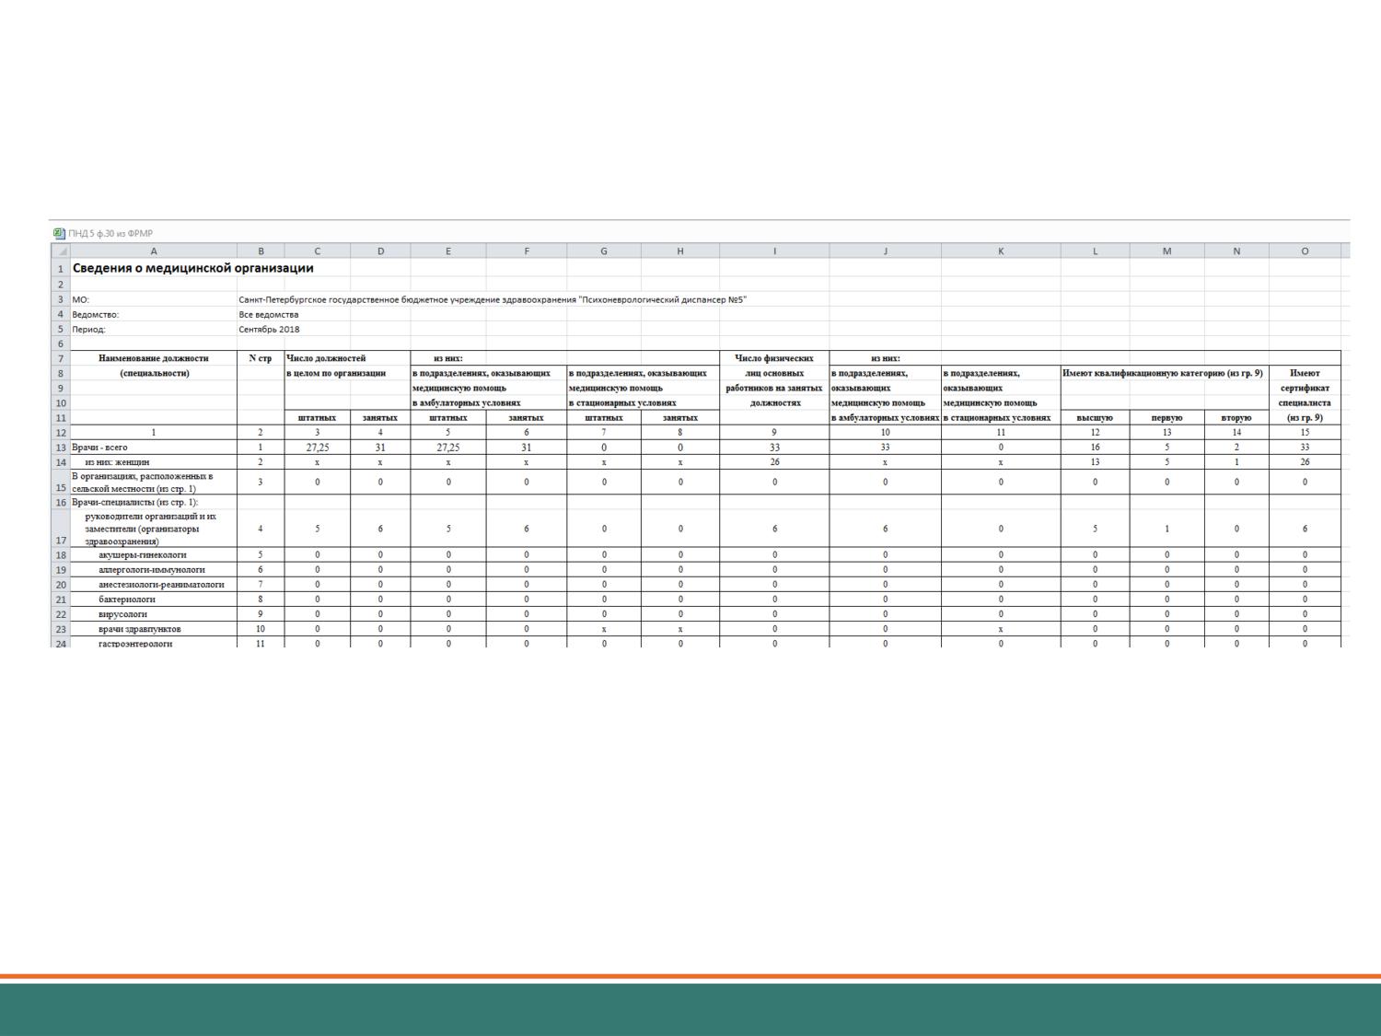Select column A header
The height and width of the screenshot is (1036, 1381).
tap(154, 250)
